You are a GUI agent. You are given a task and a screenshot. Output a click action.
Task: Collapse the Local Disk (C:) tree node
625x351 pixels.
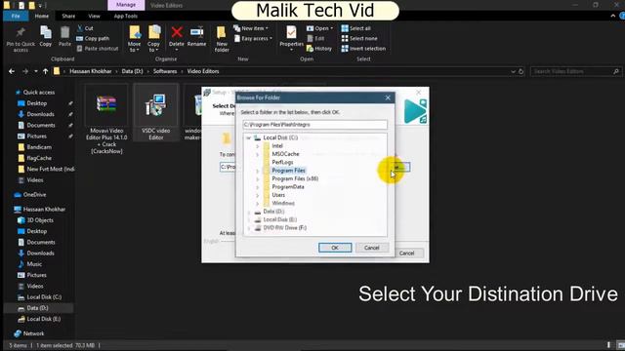(249, 137)
